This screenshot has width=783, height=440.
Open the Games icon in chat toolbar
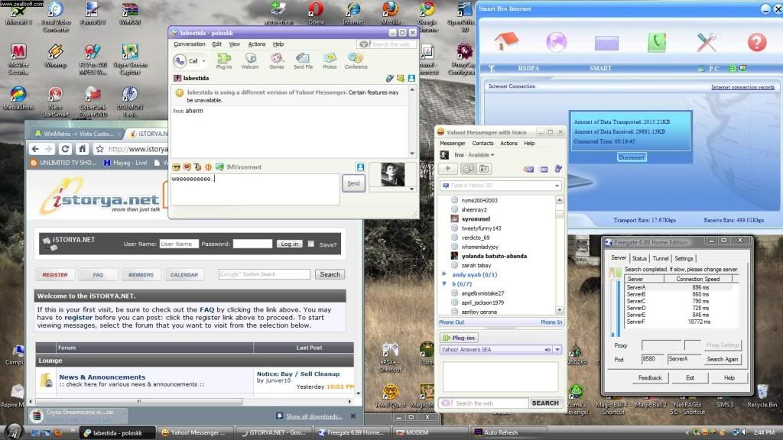click(277, 61)
